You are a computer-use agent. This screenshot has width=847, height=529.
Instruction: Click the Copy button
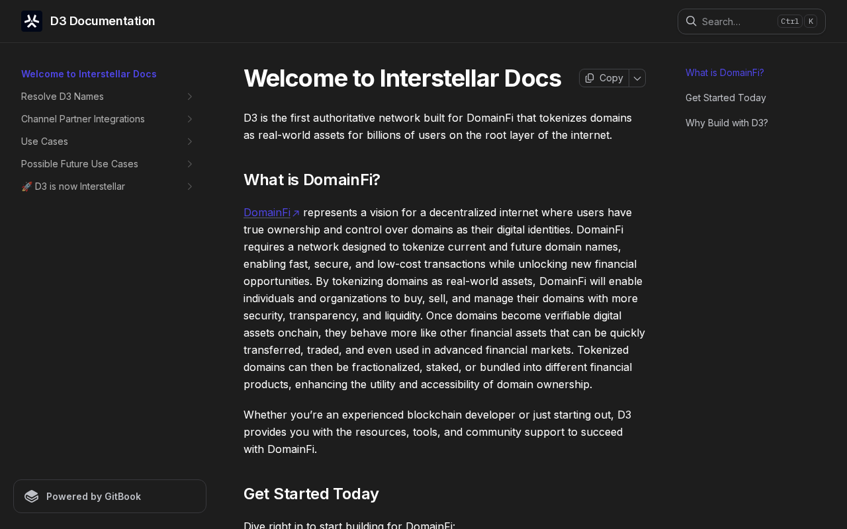(x=604, y=78)
